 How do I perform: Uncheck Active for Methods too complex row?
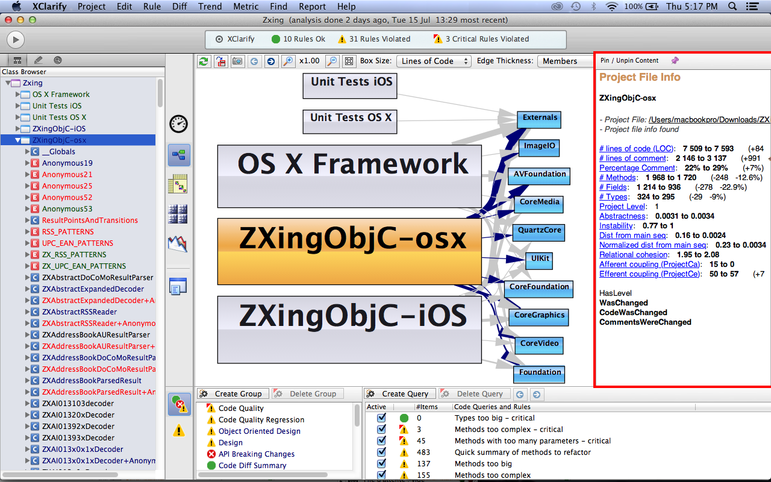(x=381, y=475)
